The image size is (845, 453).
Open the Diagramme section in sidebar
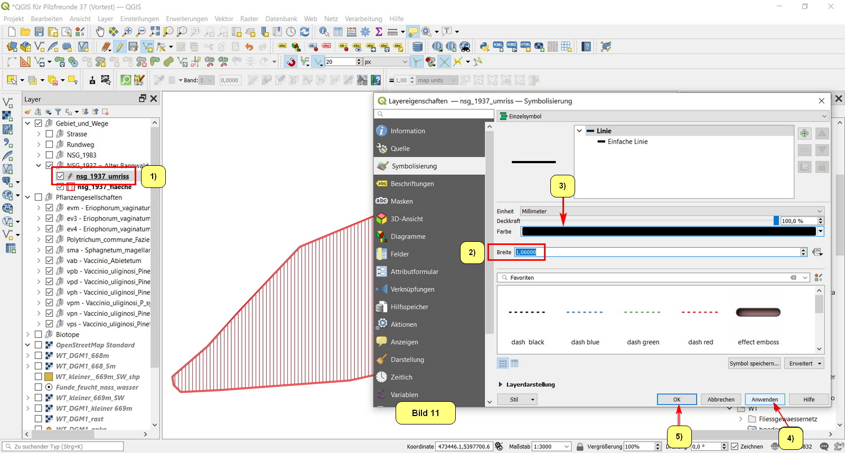point(408,237)
